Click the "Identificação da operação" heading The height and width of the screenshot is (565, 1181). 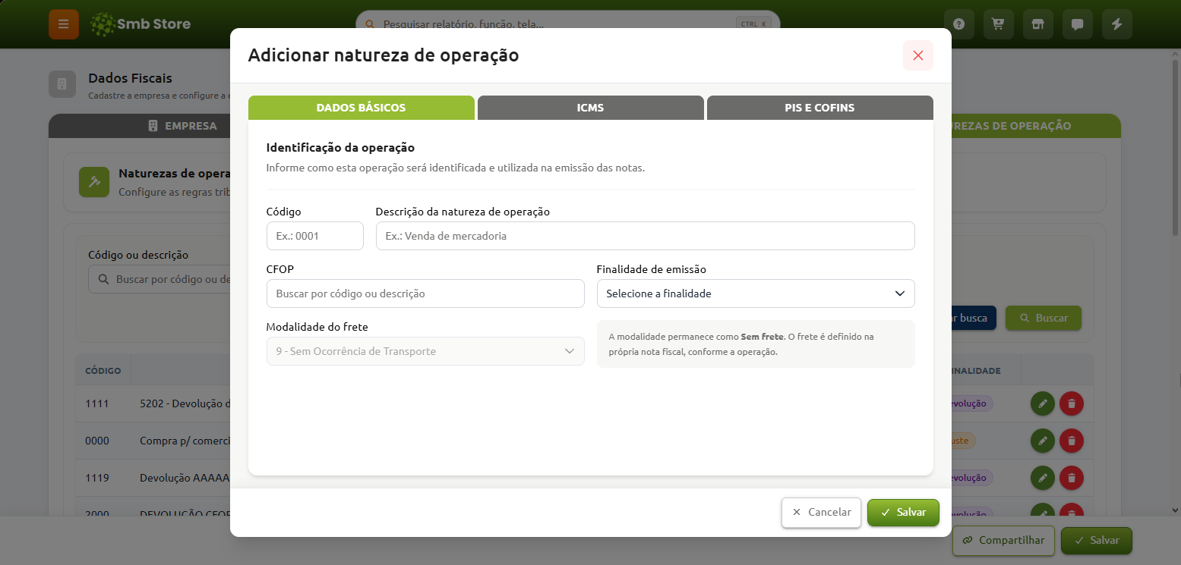(340, 148)
